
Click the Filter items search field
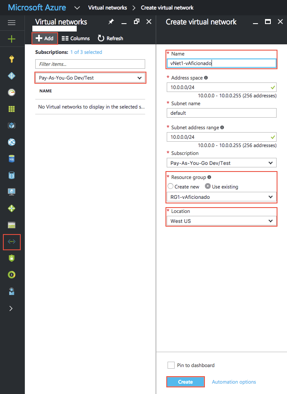[90, 64]
